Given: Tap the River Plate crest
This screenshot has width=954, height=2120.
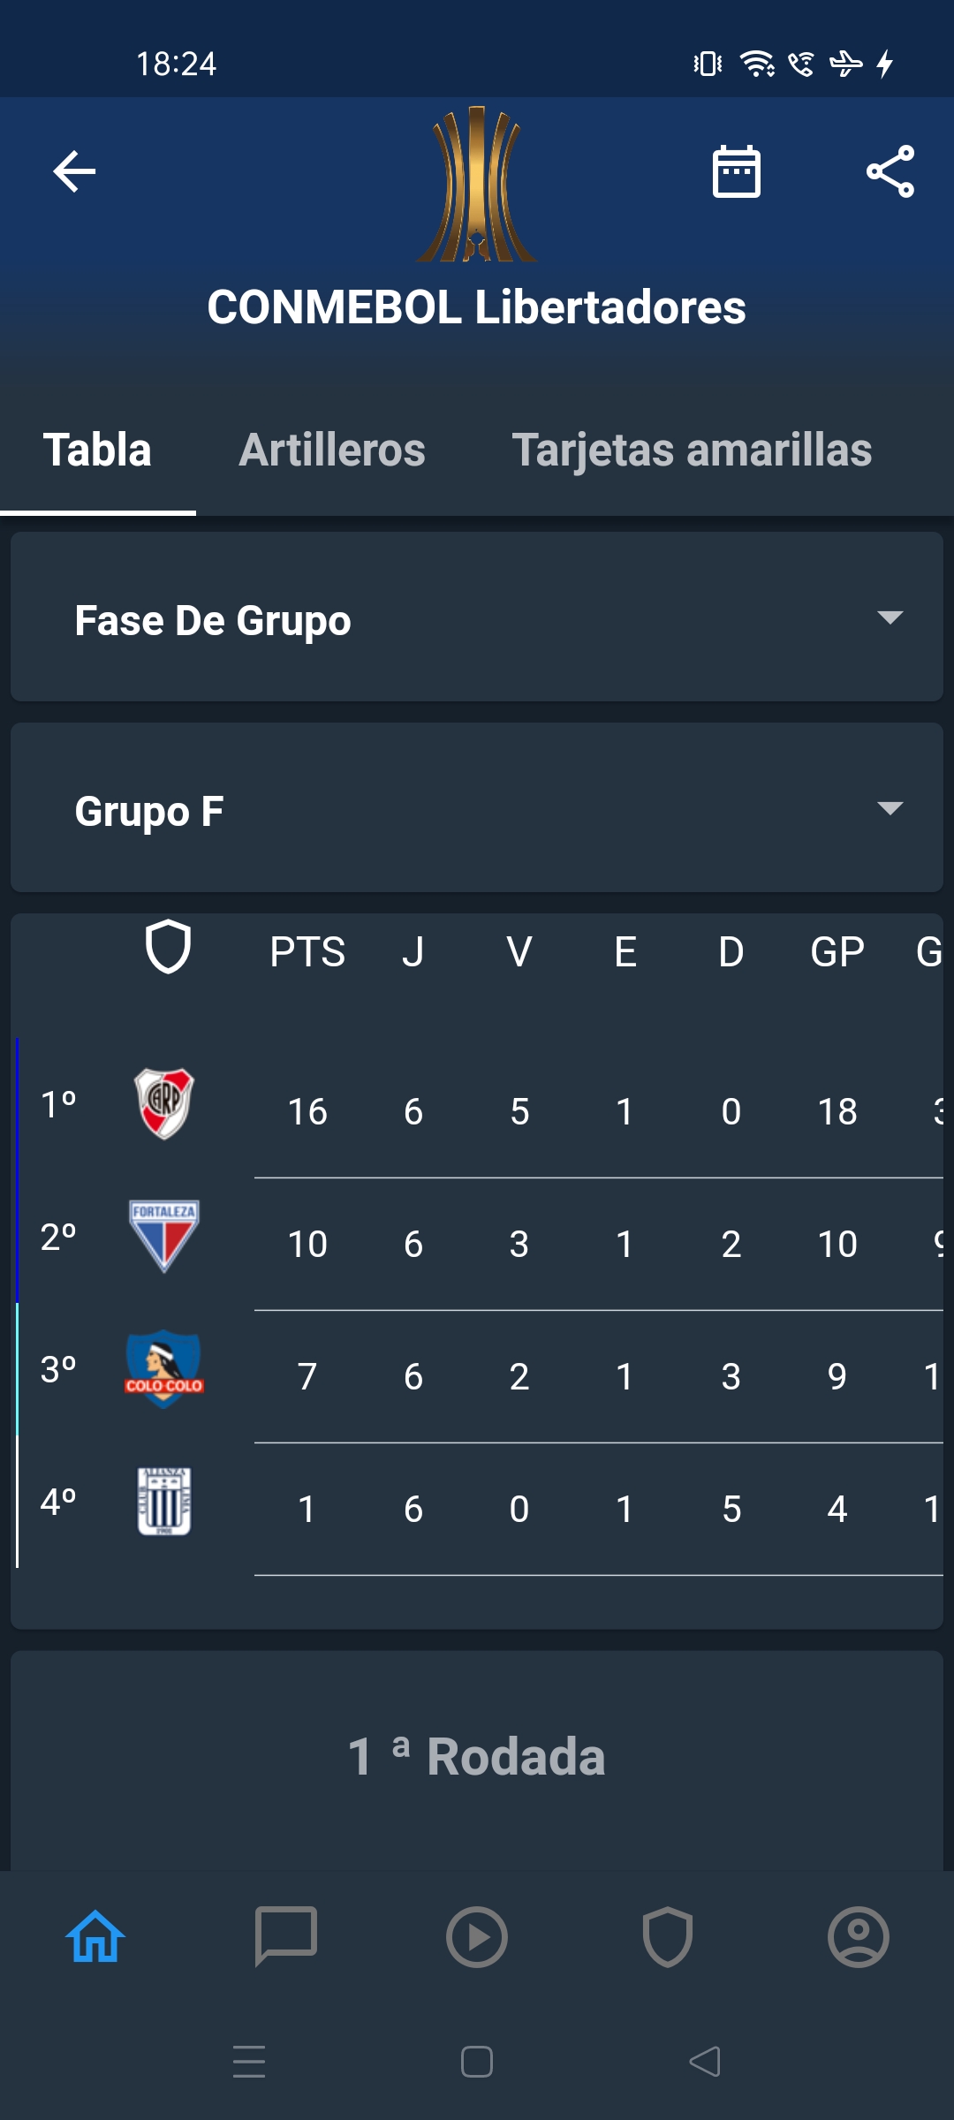Looking at the screenshot, I should pos(164,1104).
